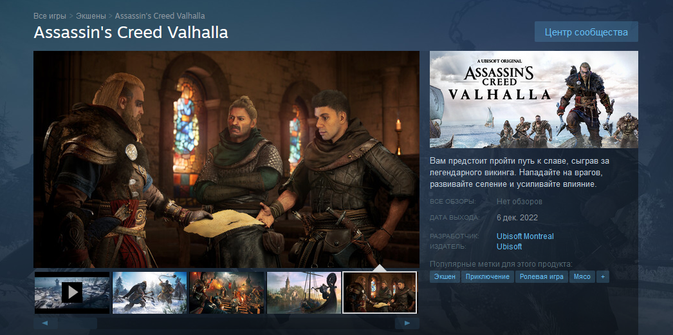The width and height of the screenshot is (673, 335).
Task: Play the trailer video thumbnail
Action: pos(72,292)
